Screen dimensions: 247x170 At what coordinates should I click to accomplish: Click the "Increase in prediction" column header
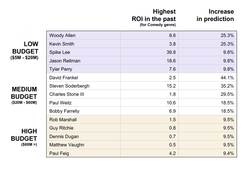click(x=215, y=15)
